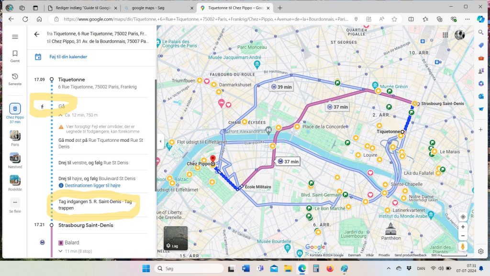Open the Google apps grid
This screenshot has width=490, height=276.
pos(445,35)
